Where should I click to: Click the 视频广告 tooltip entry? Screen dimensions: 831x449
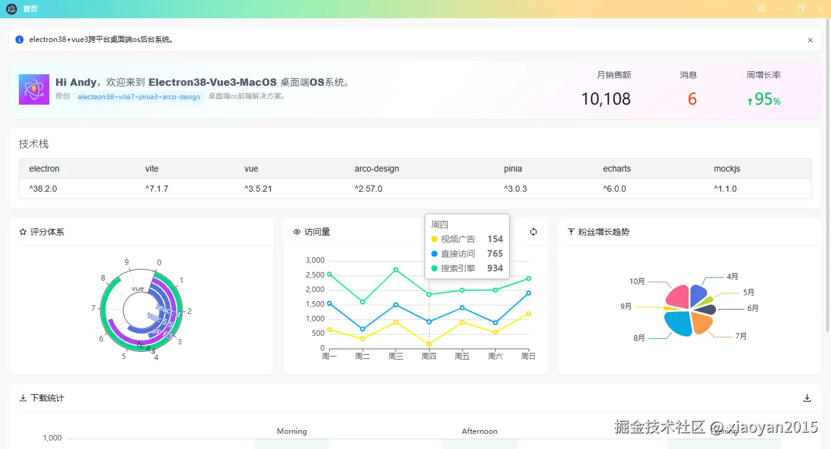[467, 239]
